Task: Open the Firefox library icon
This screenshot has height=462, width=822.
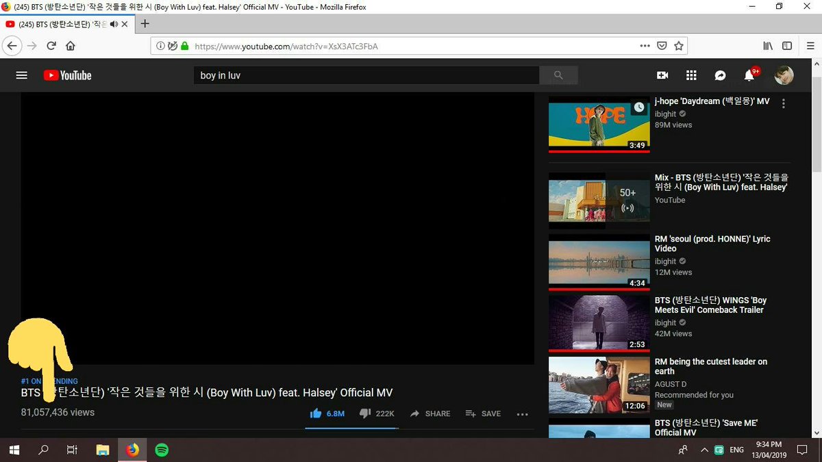Action: (x=768, y=46)
